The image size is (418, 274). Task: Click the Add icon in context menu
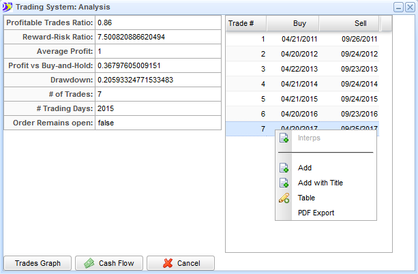tap(284, 168)
